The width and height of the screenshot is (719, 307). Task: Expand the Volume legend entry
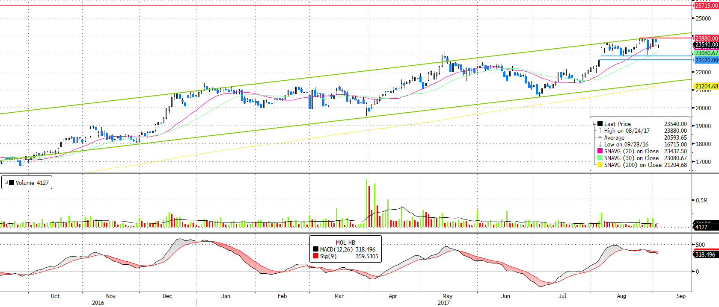click(6, 182)
